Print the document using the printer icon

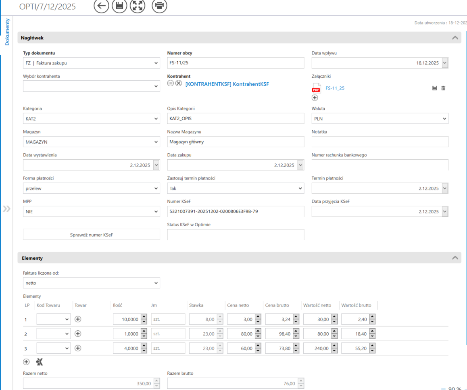pyautogui.click(x=159, y=6)
